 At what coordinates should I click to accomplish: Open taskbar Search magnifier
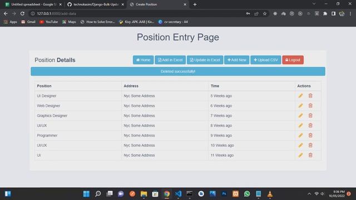coord(98,194)
